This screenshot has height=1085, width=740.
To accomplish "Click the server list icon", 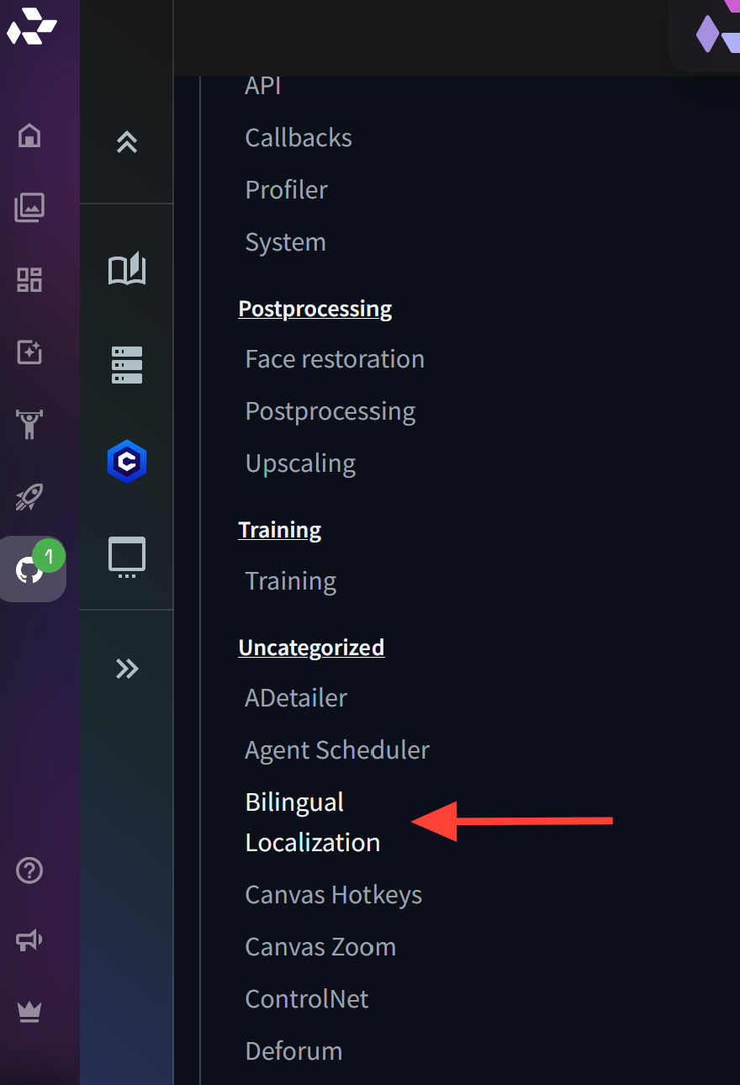I will 126,364.
